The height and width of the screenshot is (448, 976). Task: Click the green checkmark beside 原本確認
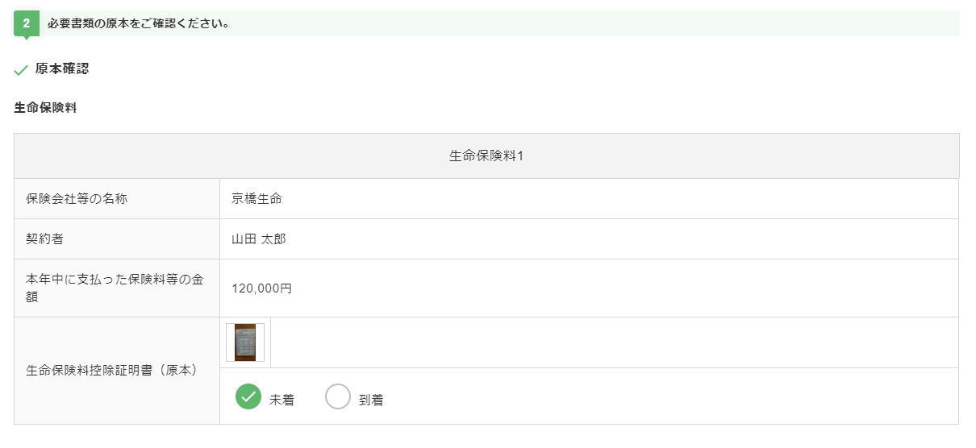tap(22, 70)
